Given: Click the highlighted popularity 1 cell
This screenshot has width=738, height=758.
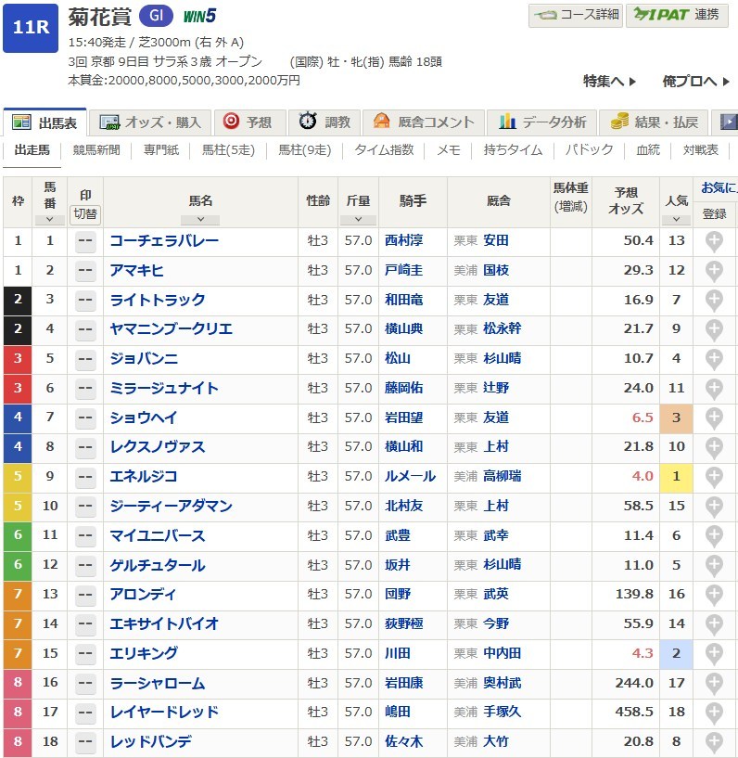Looking at the screenshot, I should point(676,477).
